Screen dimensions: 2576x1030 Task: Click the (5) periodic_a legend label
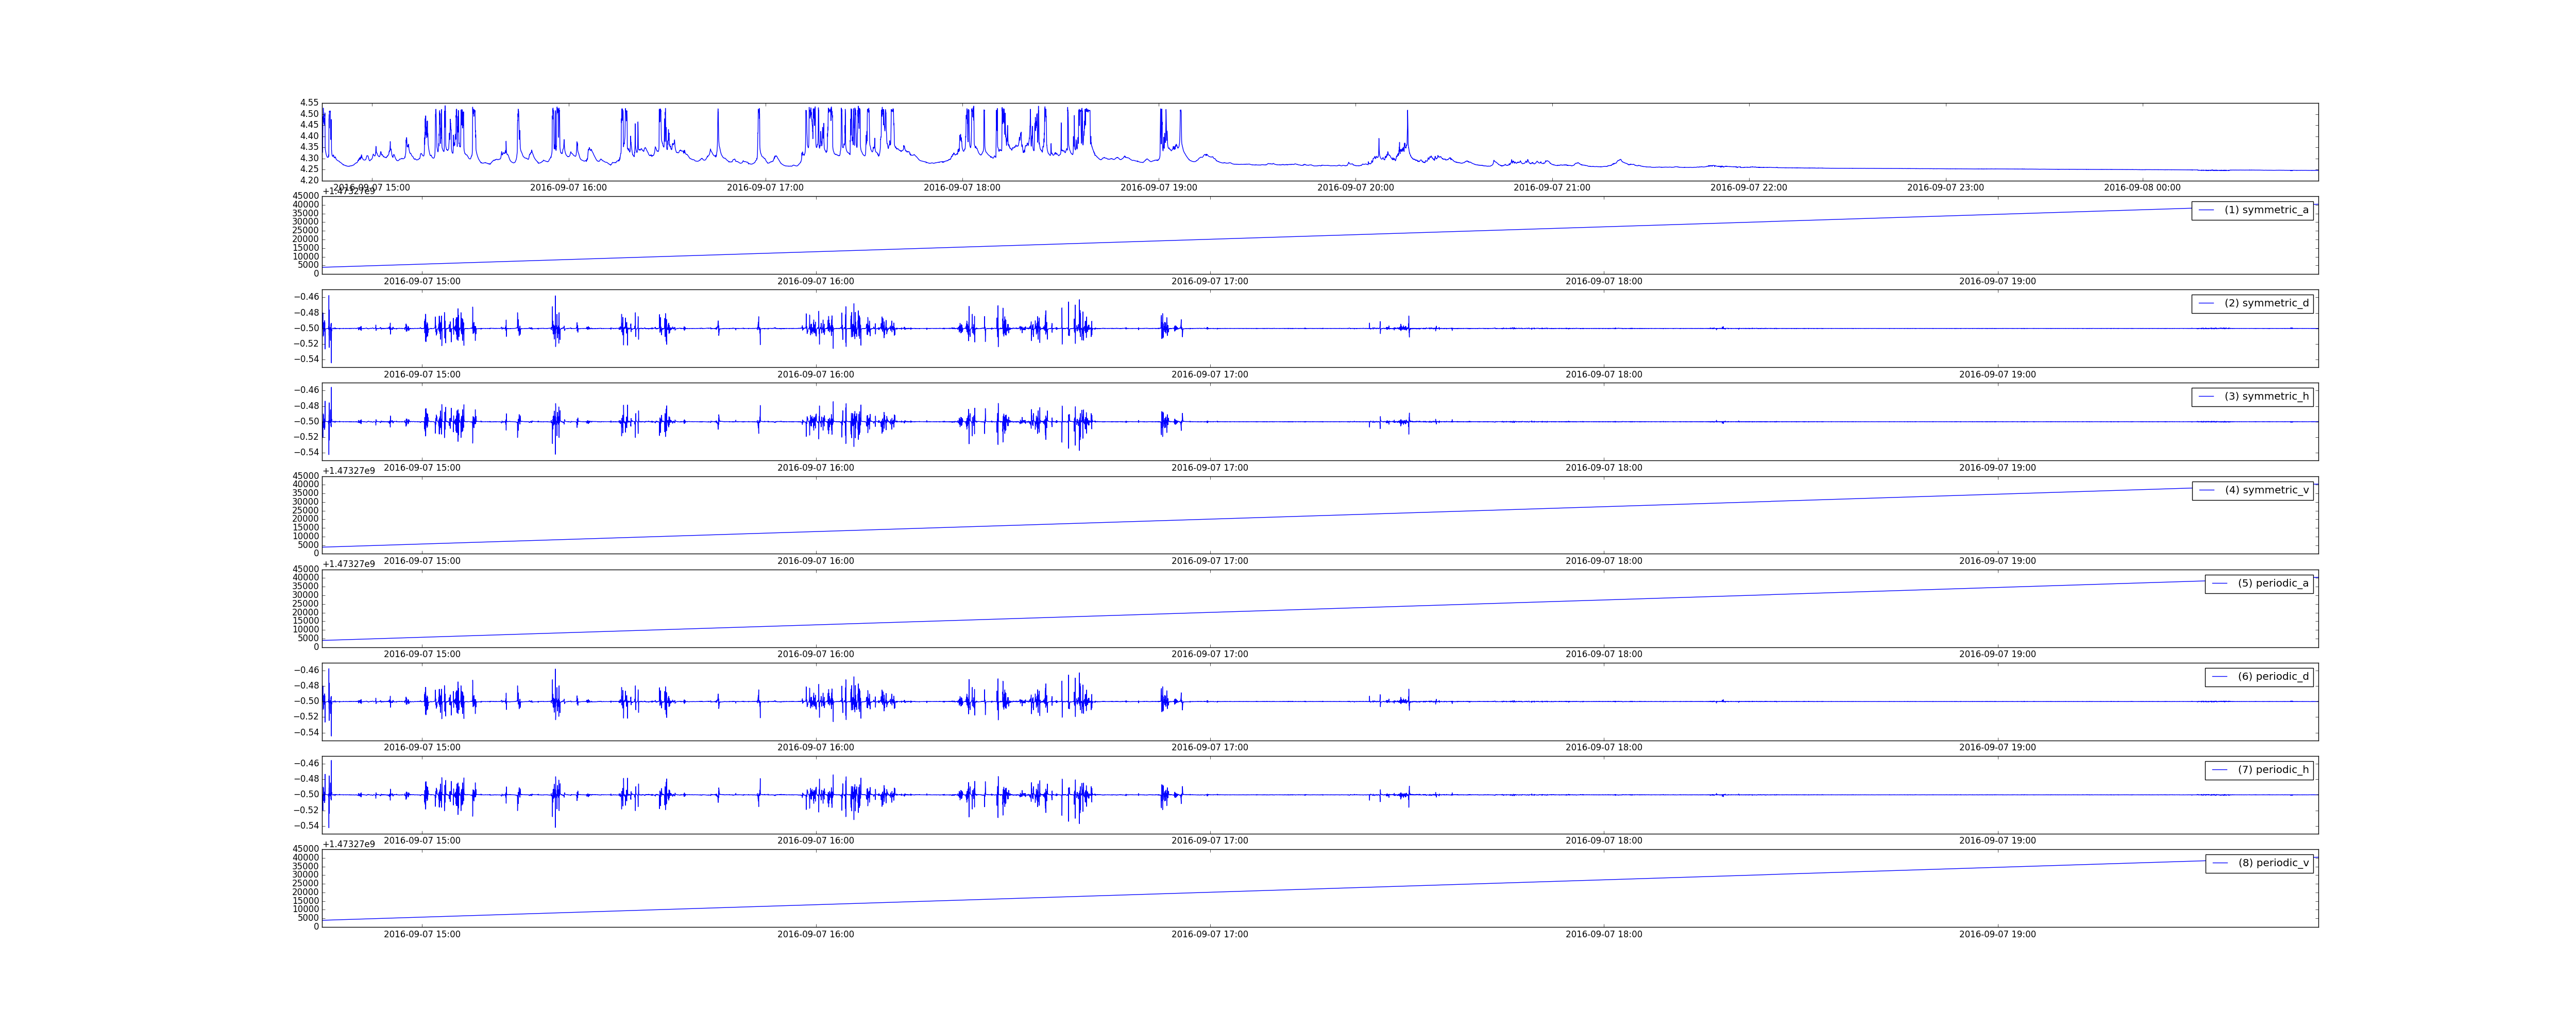coord(2273,583)
